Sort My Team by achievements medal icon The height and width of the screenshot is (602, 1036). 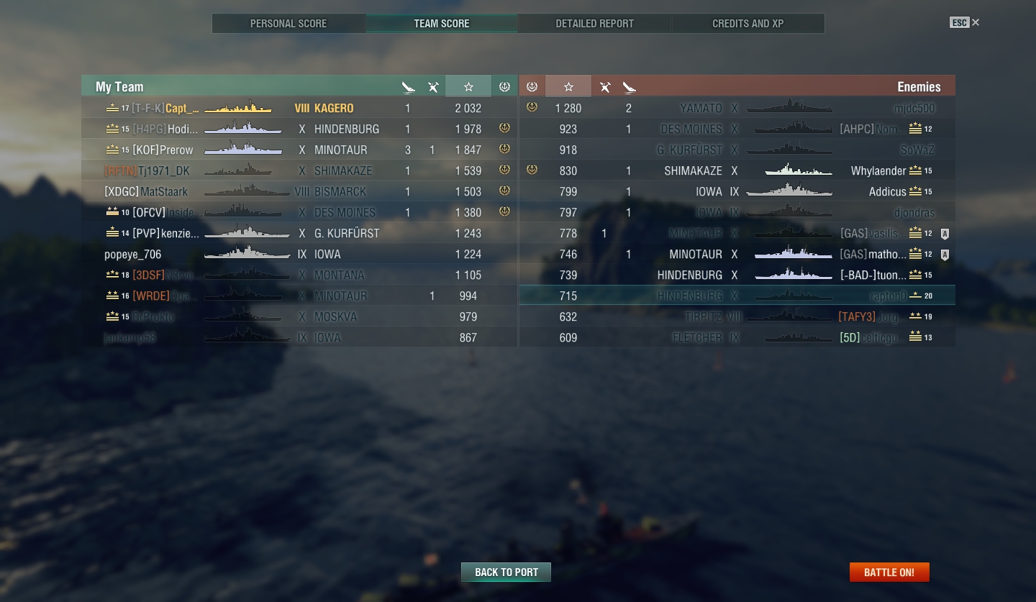click(x=504, y=86)
